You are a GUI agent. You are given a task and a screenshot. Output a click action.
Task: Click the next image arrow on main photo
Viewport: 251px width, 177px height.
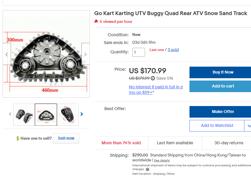click(85, 54)
